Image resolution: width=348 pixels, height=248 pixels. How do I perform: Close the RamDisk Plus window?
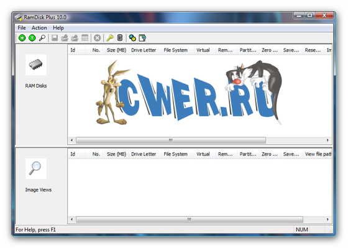tap(324, 16)
